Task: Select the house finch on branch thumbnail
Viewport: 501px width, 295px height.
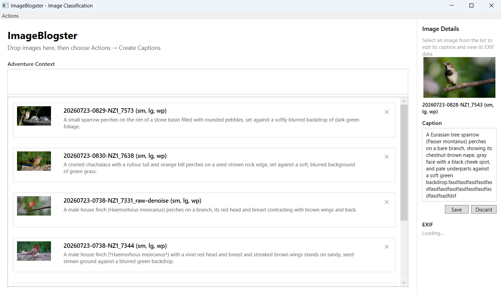Action: coord(34,206)
